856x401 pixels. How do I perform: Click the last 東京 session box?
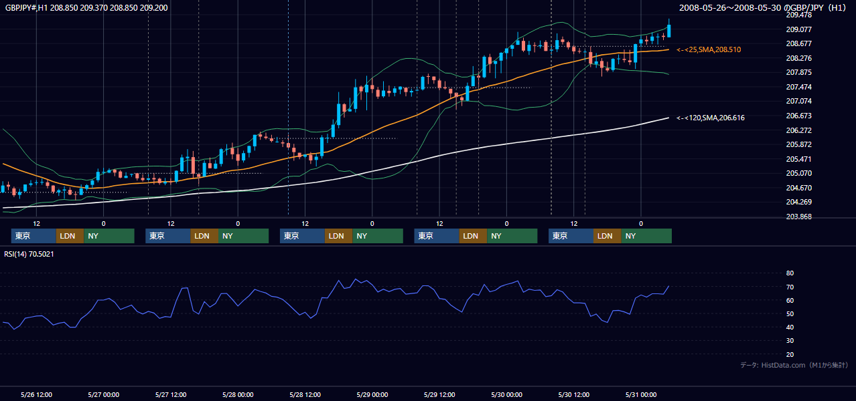tap(571, 236)
